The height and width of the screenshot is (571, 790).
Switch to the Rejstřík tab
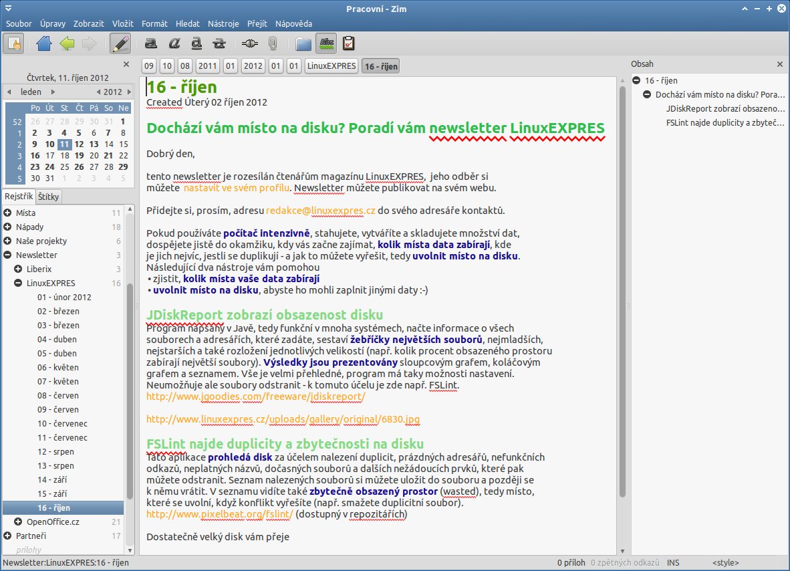tap(19, 197)
